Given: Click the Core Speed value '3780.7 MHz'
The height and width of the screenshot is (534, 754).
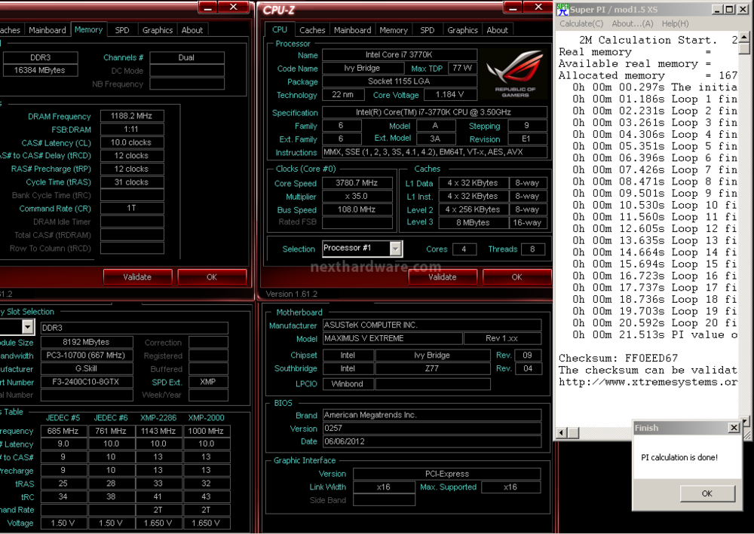Looking at the screenshot, I should (x=357, y=183).
